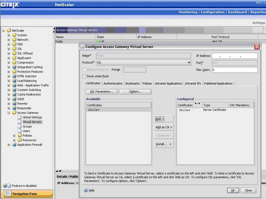Click the Navigation Pane icon
The height and width of the screenshot is (199, 266).
[x=8, y=194]
